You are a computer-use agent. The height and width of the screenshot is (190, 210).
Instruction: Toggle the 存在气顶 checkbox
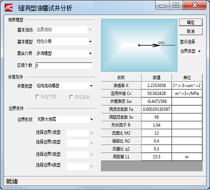pos(37,96)
